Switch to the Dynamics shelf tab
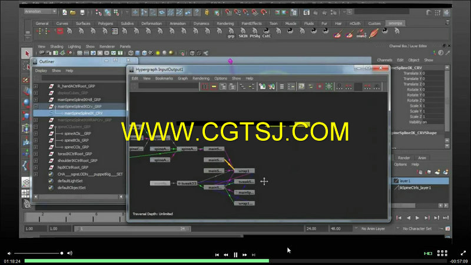 coord(201,24)
